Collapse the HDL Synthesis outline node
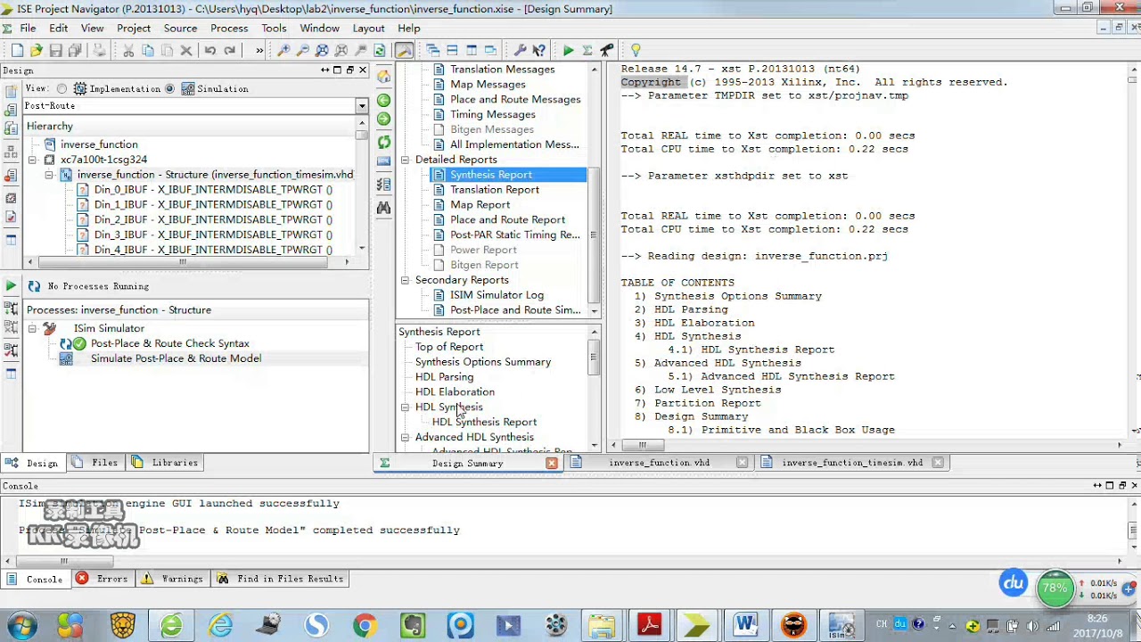The width and height of the screenshot is (1141, 642). 405,407
